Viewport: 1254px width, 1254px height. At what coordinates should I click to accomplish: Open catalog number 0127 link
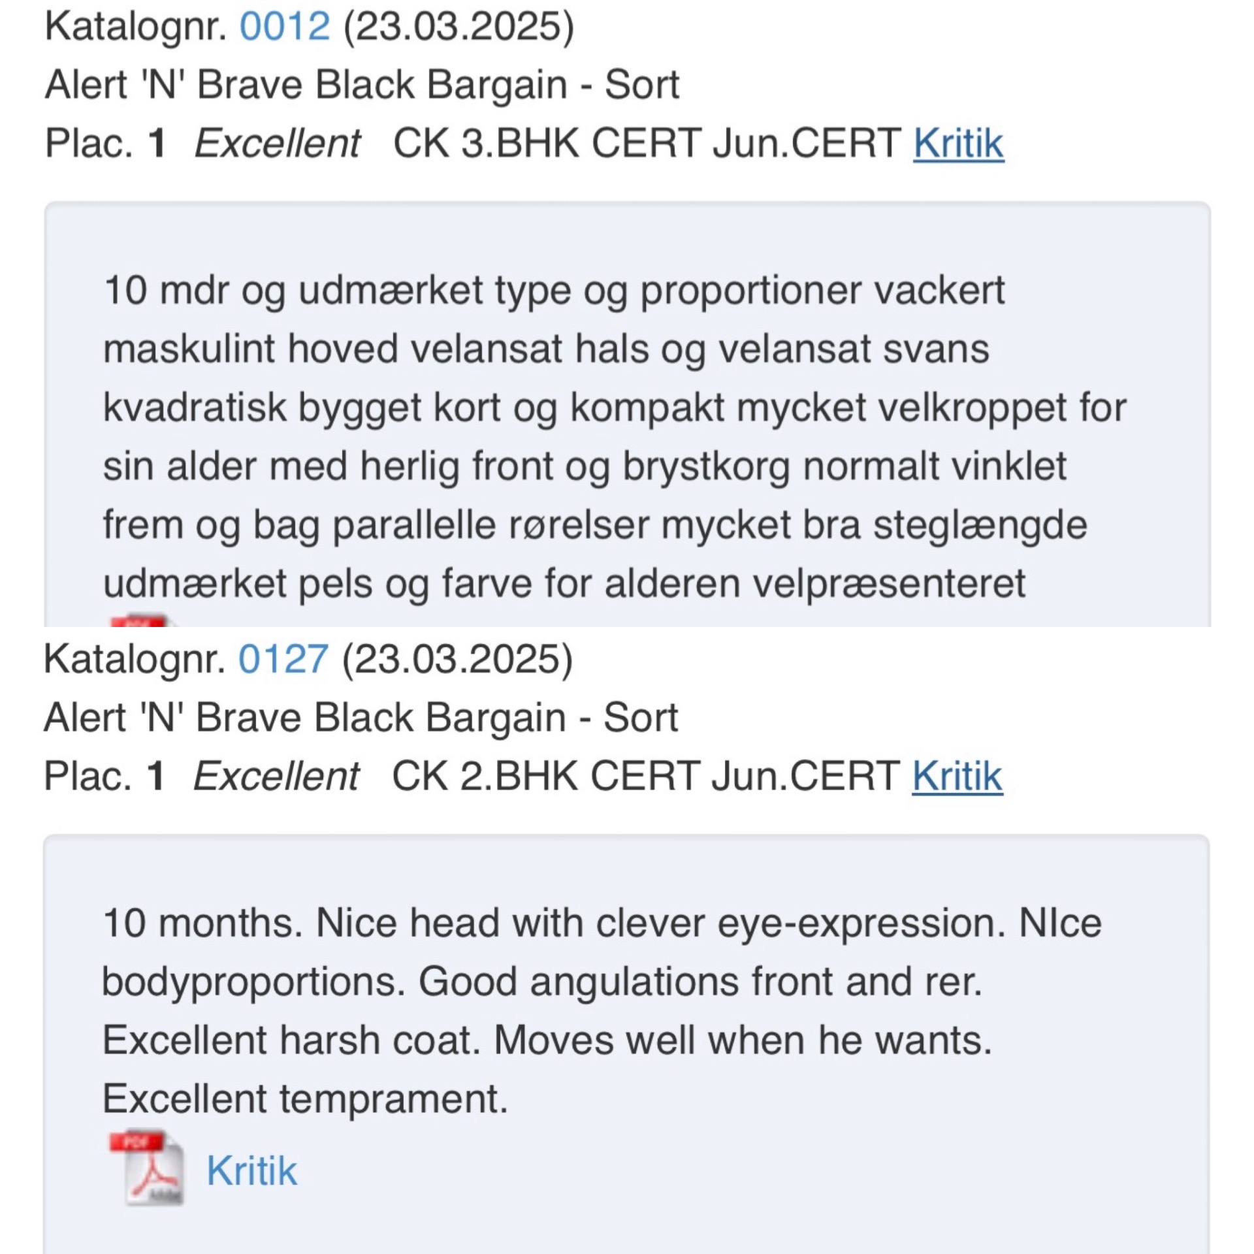tap(283, 659)
